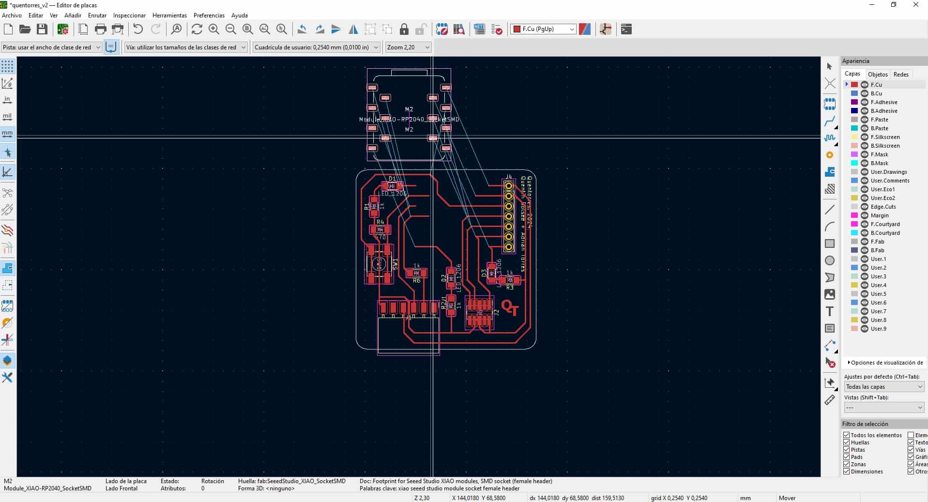Open the Archivo menu

(12, 15)
